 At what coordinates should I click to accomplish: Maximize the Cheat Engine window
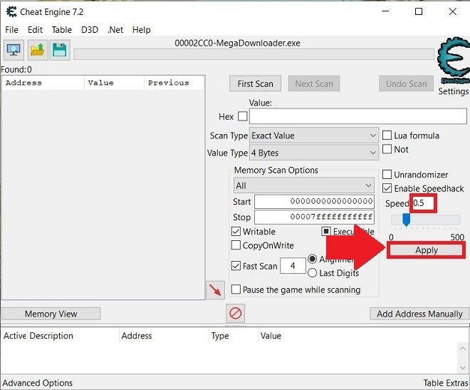(419, 11)
